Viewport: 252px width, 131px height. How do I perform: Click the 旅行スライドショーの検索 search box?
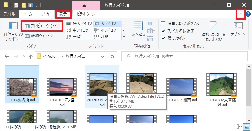click(184, 56)
